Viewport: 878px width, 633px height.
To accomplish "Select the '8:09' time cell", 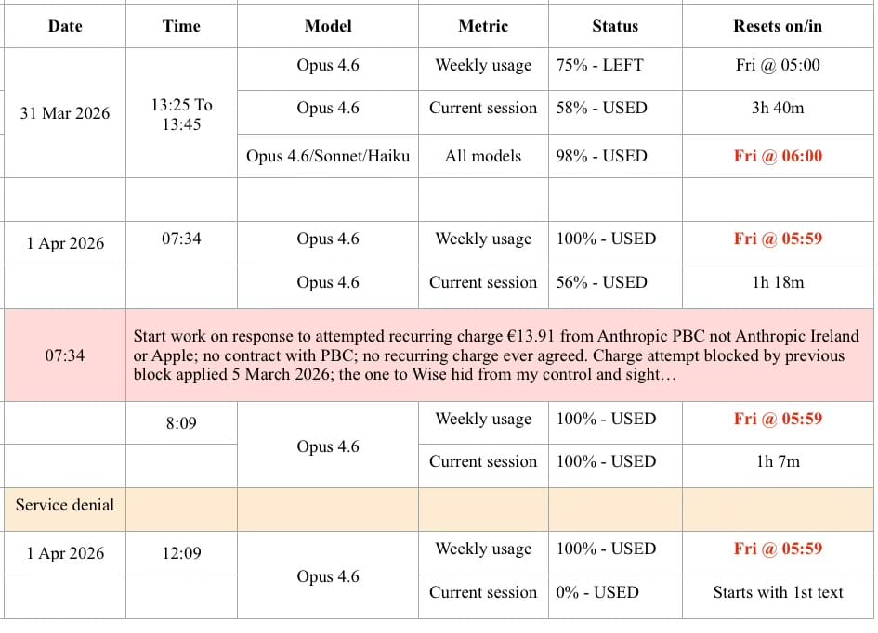I will [x=181, y=423].
